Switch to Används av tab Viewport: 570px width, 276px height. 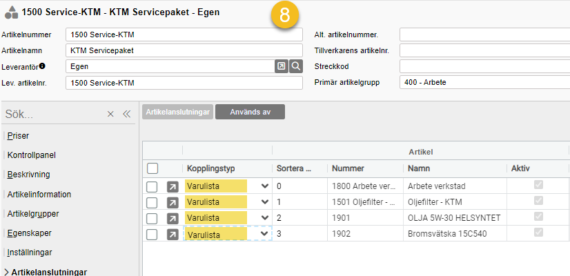tap(250, 112)
